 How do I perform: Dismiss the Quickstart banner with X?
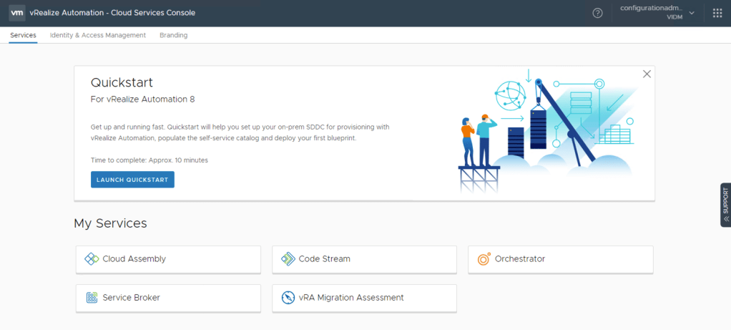tap(647, 74)
